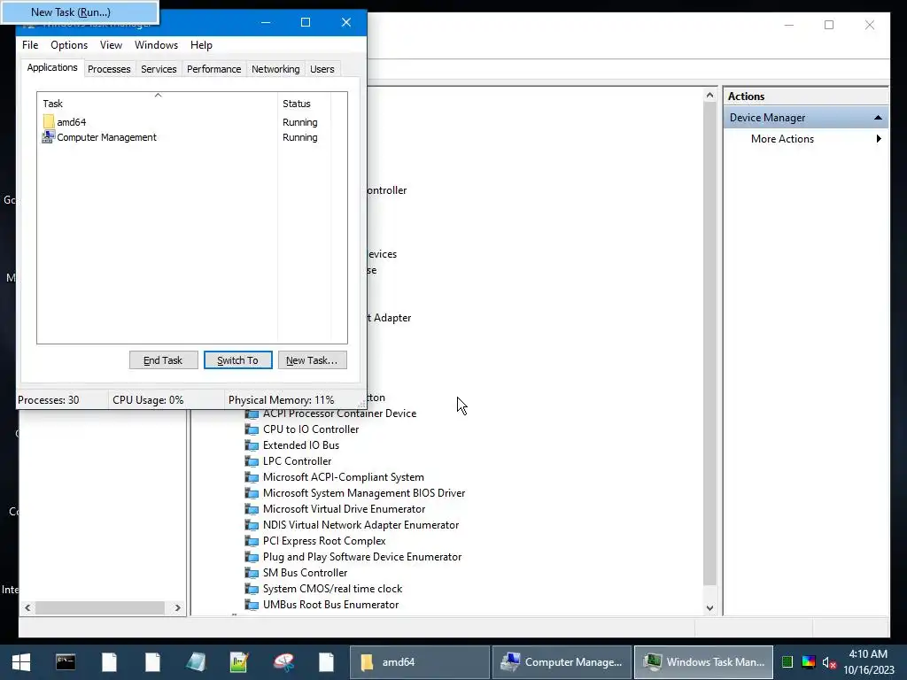The width and height of the screenshot is (907, 680).
Task: Click the left pane scroll left arrow
Action: point(27,607)
